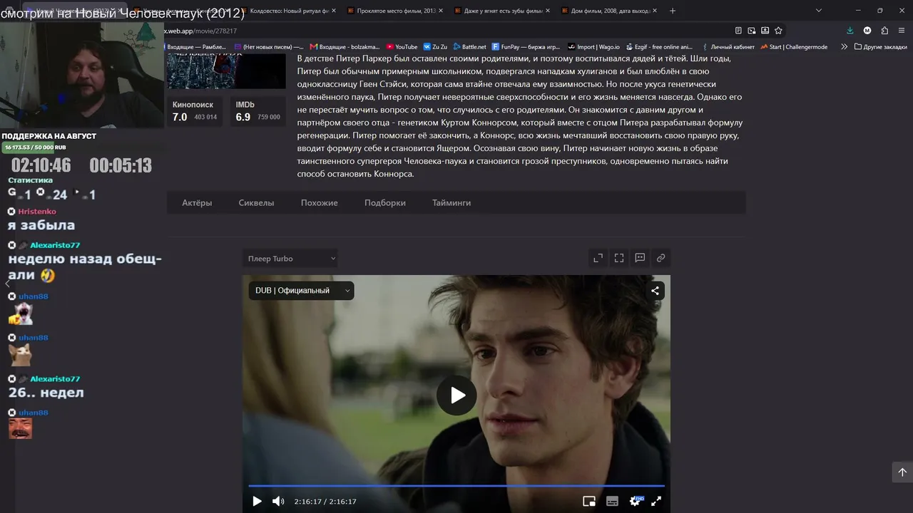Viewport: 913px width, 513px height.
Task: Open the Личный кабинет bookmark
Action: pos(728,47)
